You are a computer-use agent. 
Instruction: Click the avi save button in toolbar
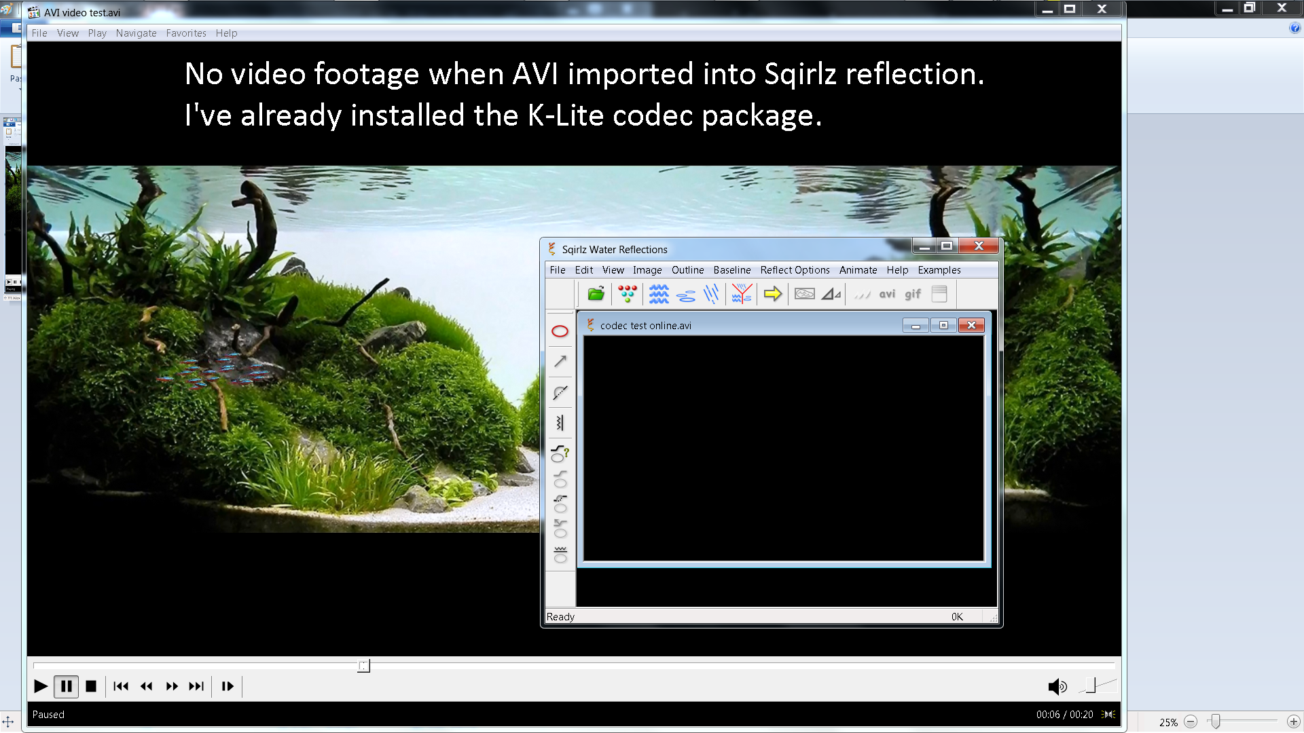(x=887, y=294)
